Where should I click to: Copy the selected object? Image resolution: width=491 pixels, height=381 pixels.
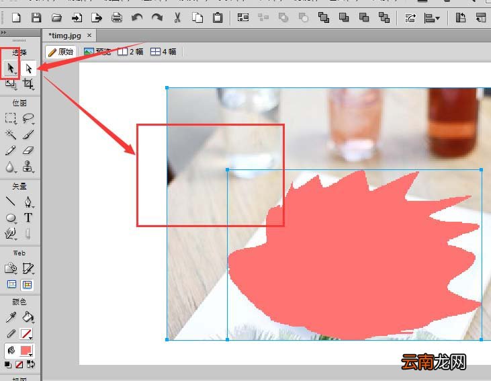point(197,17)
